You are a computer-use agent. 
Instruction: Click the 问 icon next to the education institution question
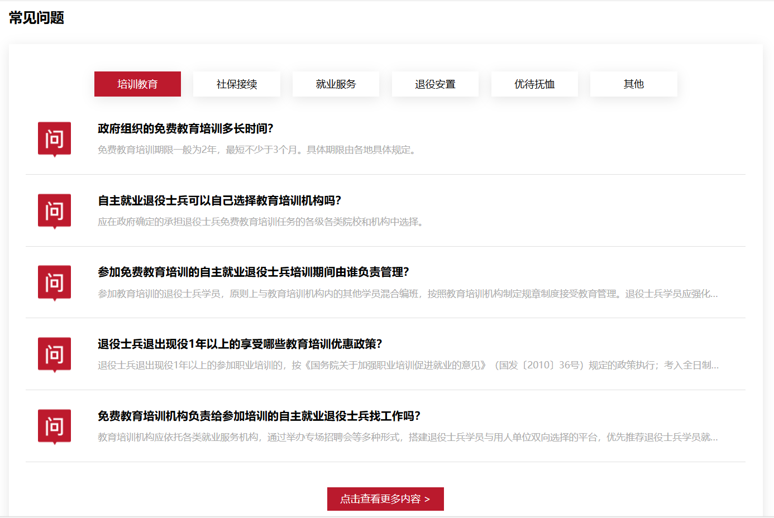54,211
